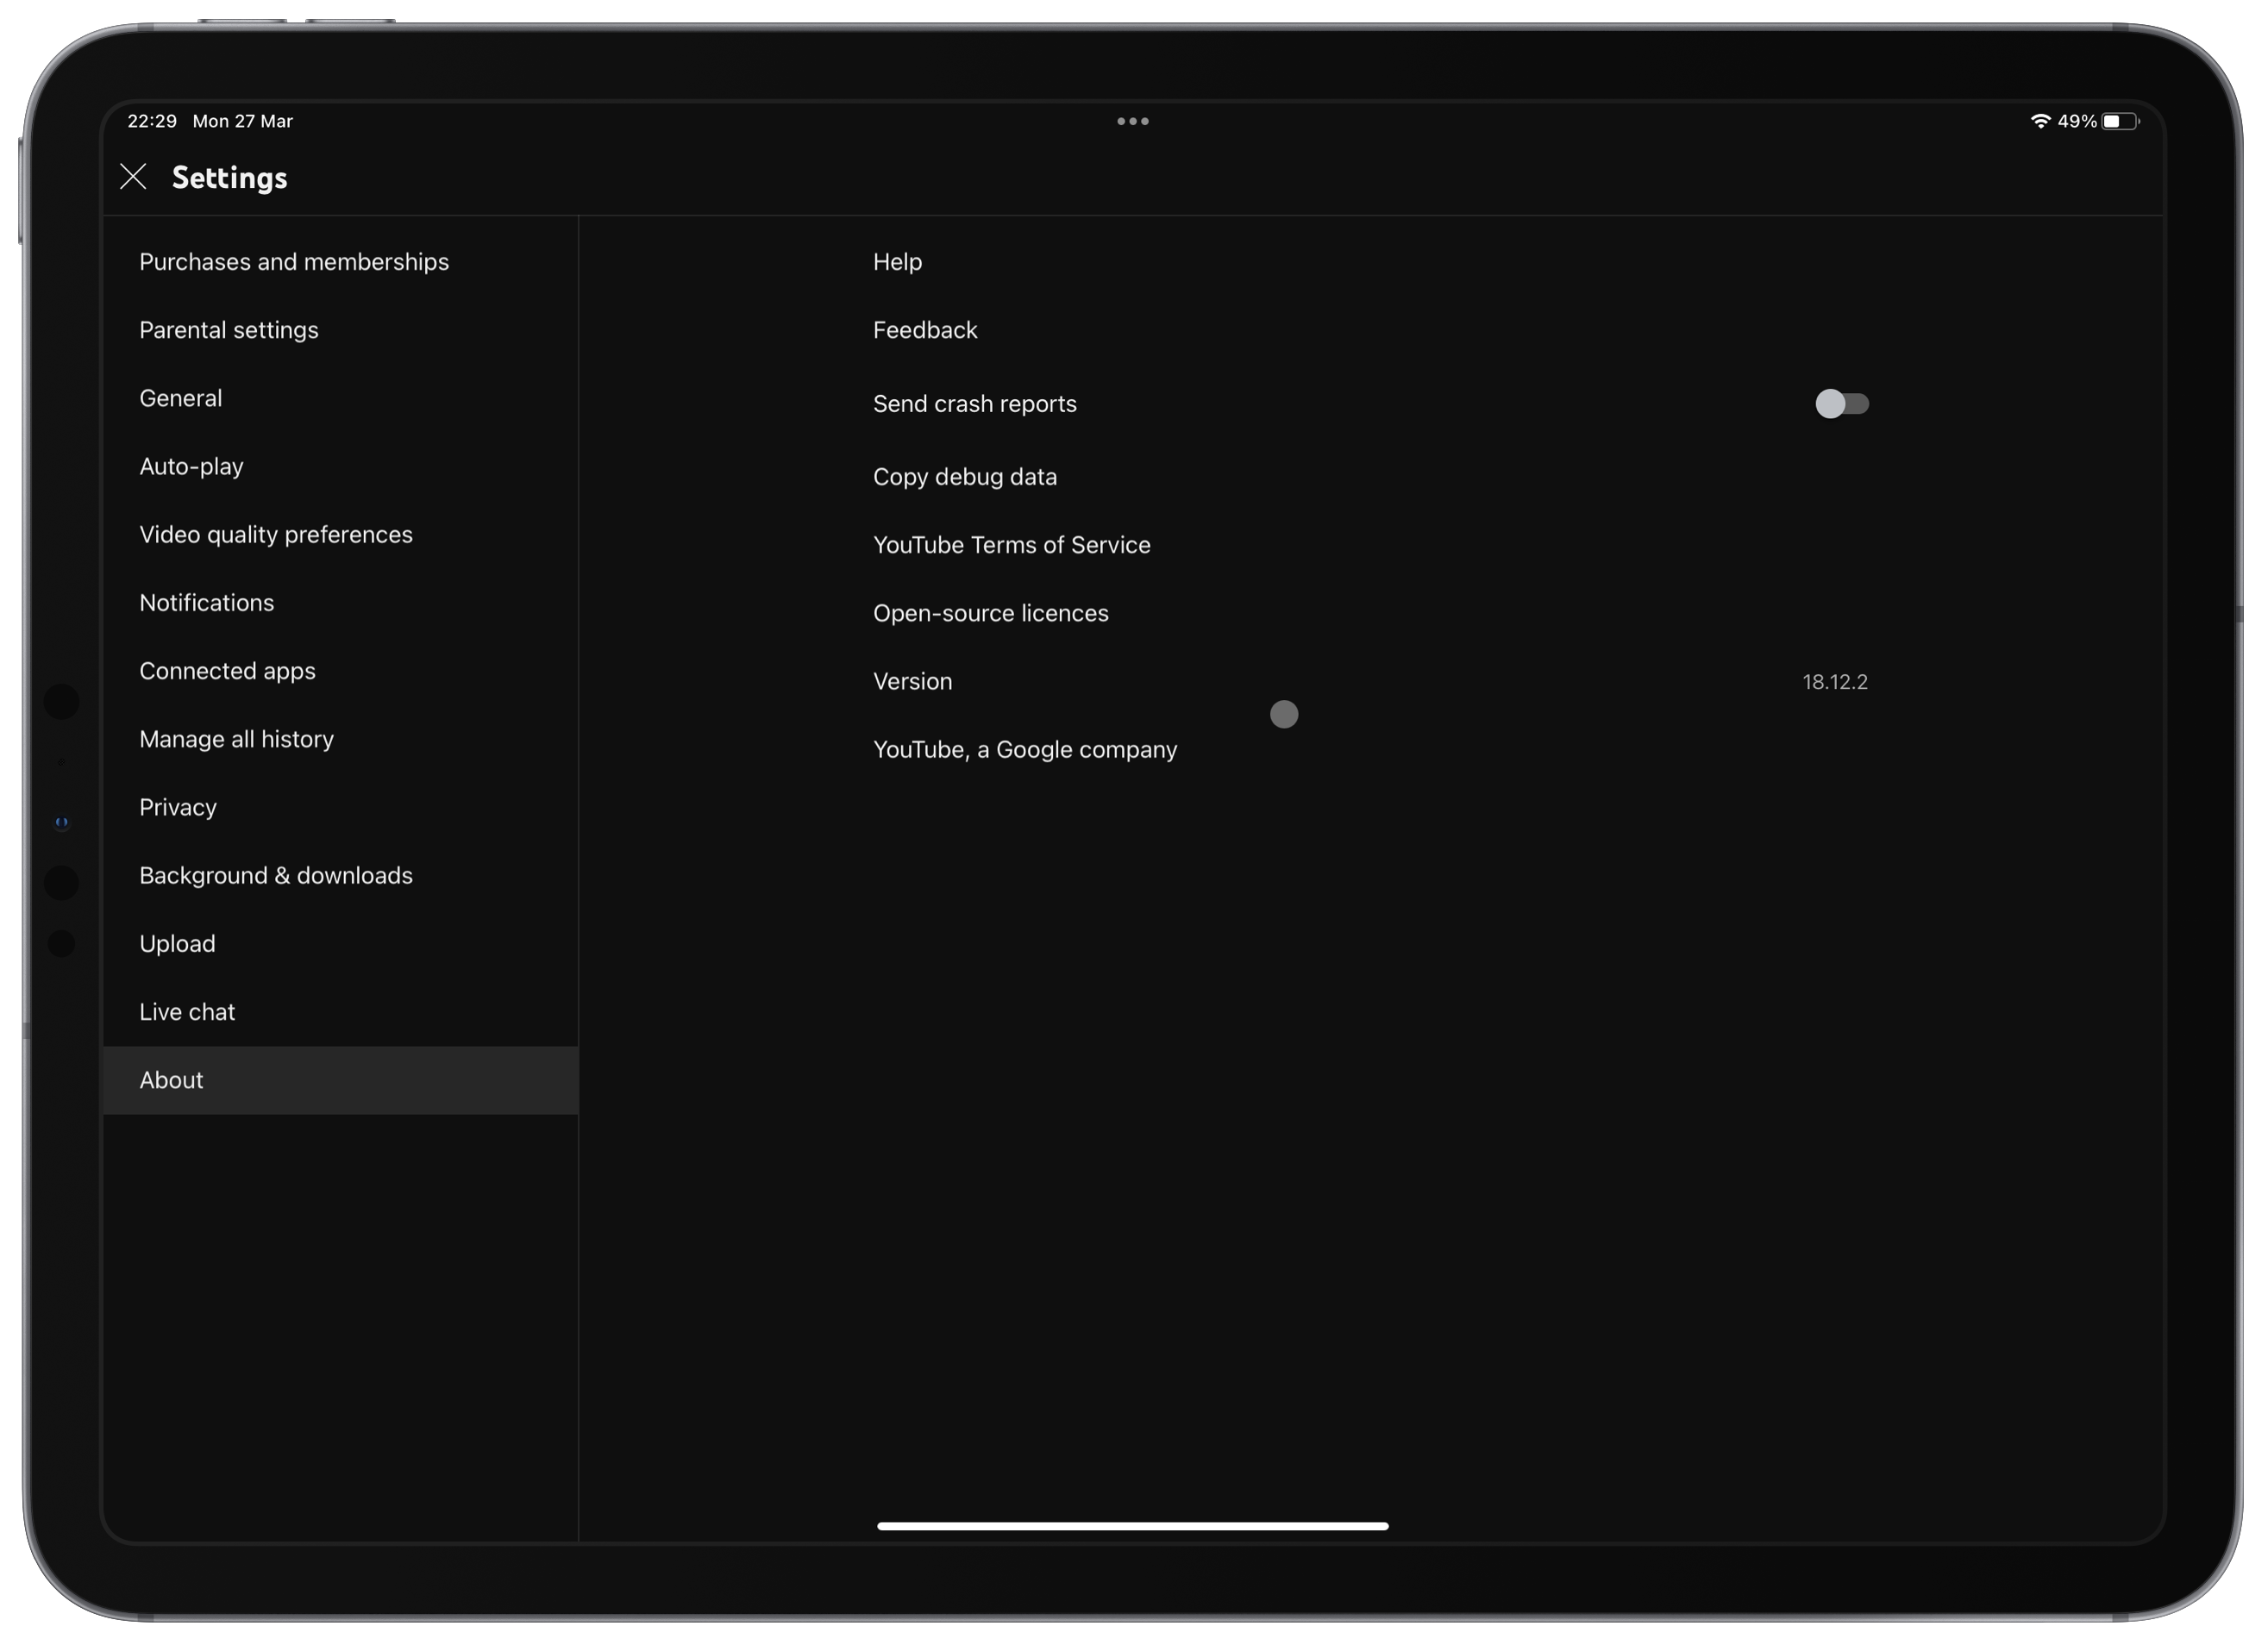This screenshot has height=1645, width=2268.
Task: Toggle Send crash reports switch
Action: [1841, 404]
